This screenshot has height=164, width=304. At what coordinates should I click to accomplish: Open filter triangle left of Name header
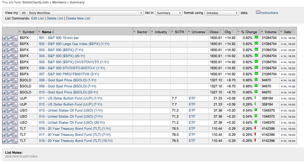(40, 32)
